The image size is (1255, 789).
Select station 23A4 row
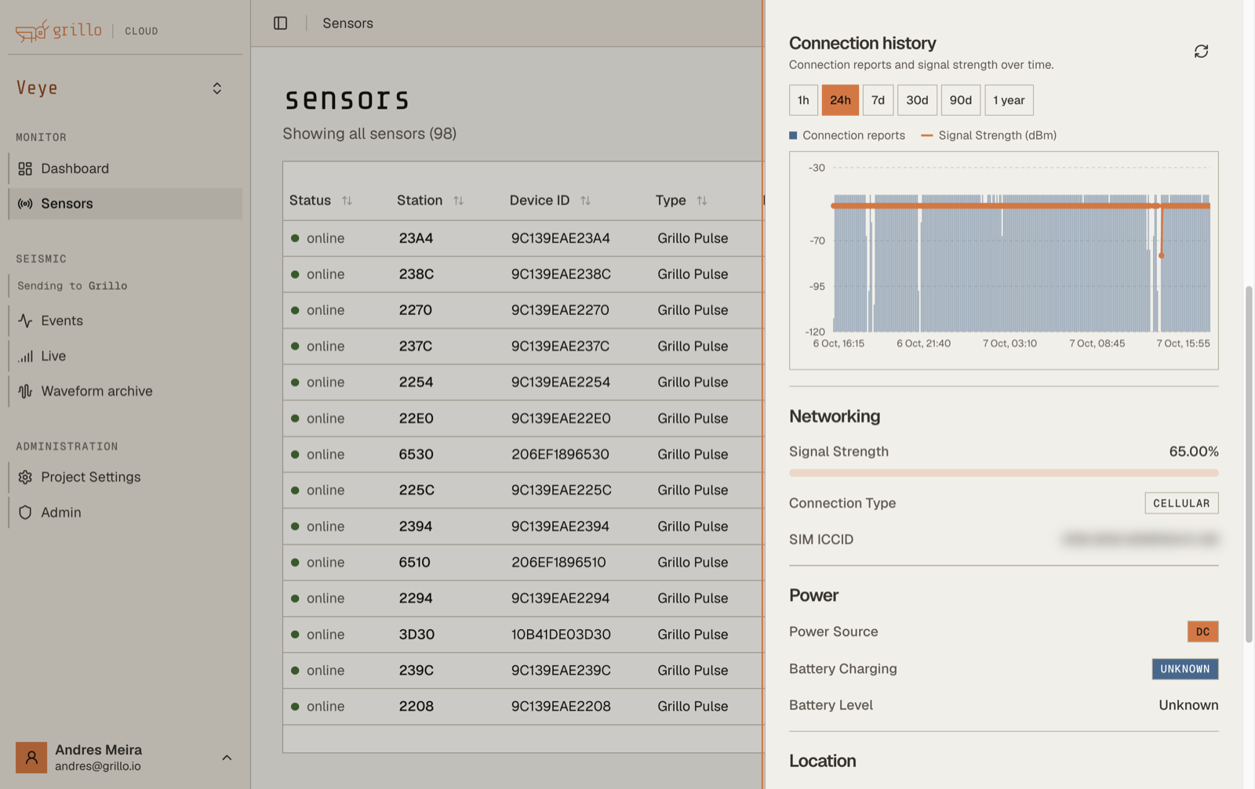pos(523,238)
